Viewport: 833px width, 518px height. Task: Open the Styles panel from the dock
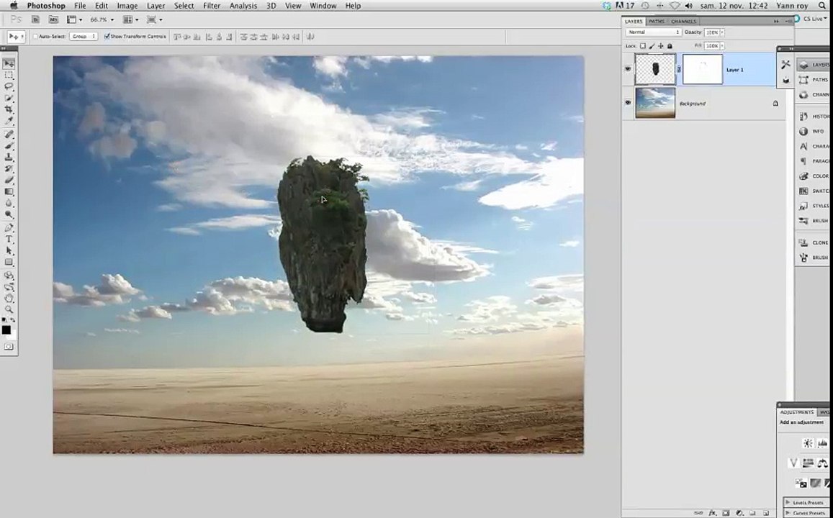[814, 205]
